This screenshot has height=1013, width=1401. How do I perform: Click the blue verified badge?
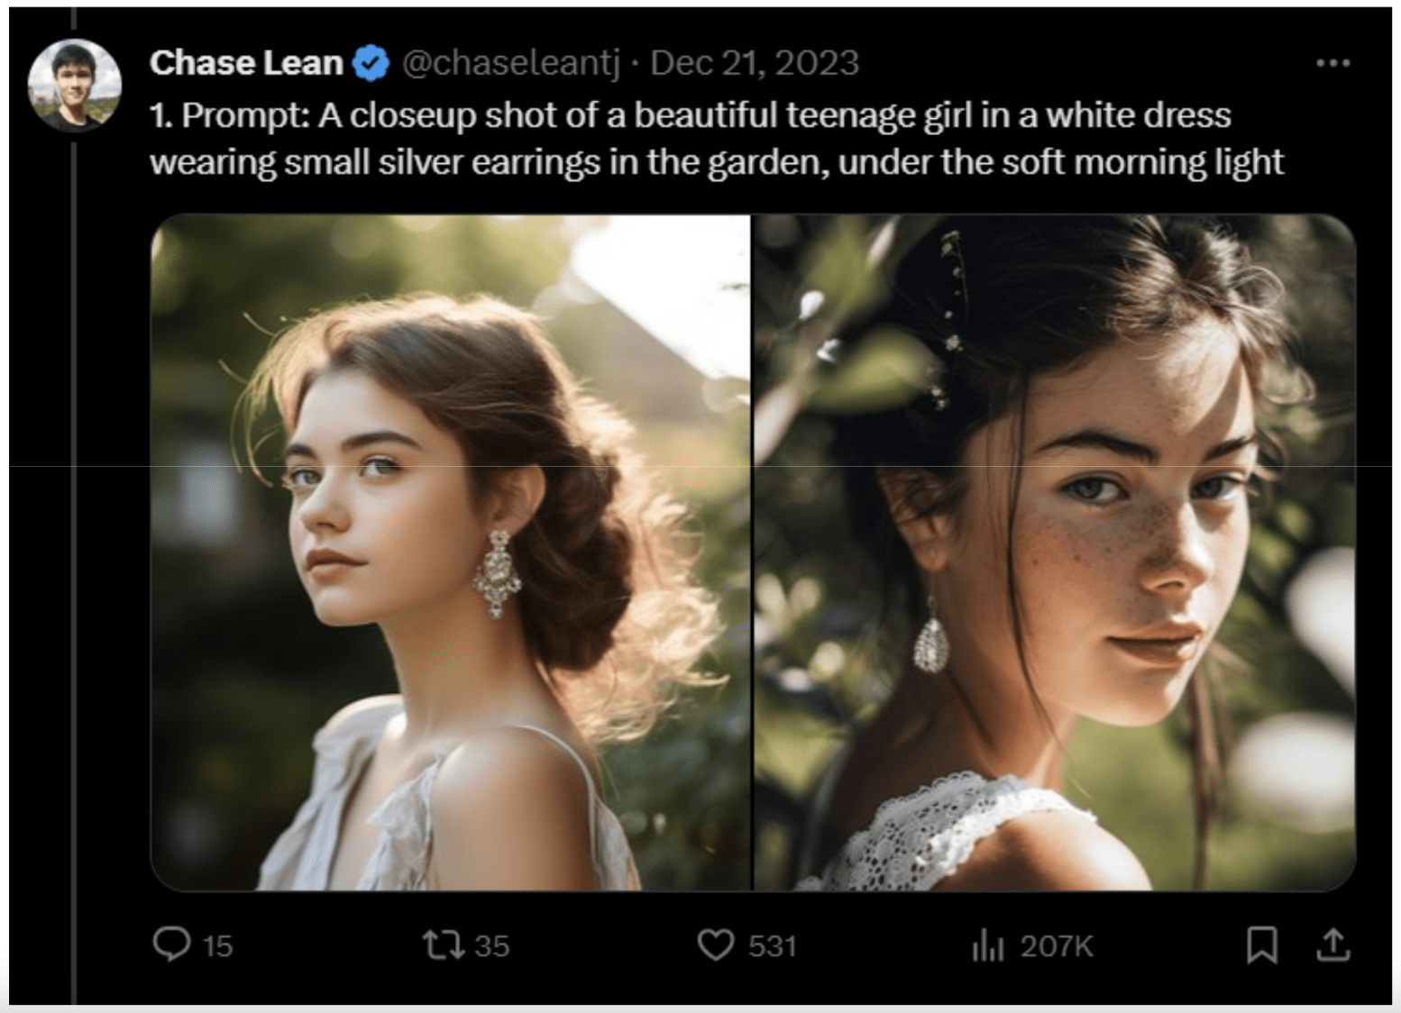[371, 63]
